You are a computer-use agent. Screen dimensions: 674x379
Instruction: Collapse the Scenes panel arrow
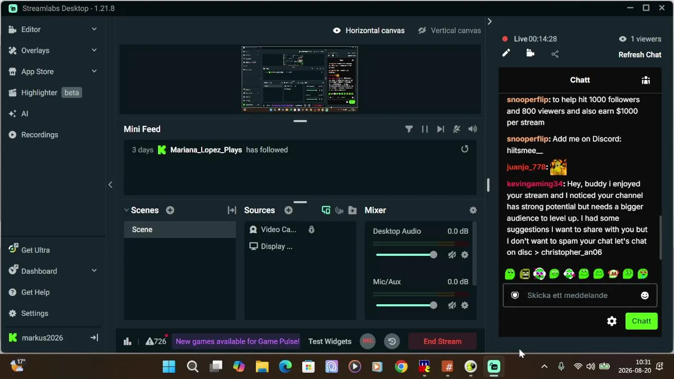point(126,210)
